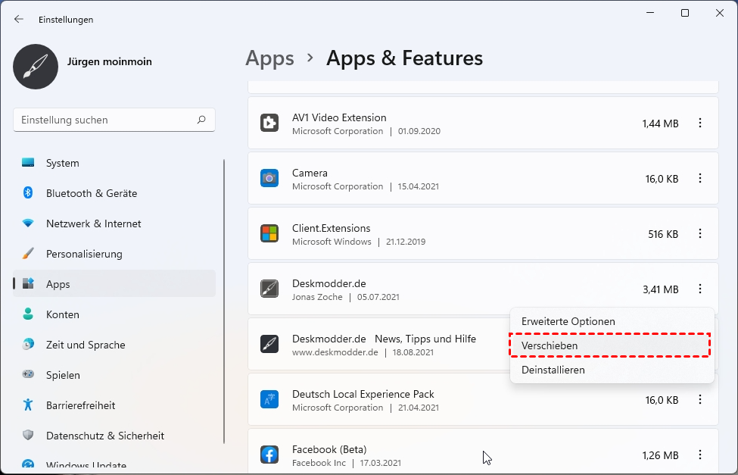Click the Barrierefreiheit accessibility icon
The width and height of the screenshot is (738, 475).
coord(28,405)
